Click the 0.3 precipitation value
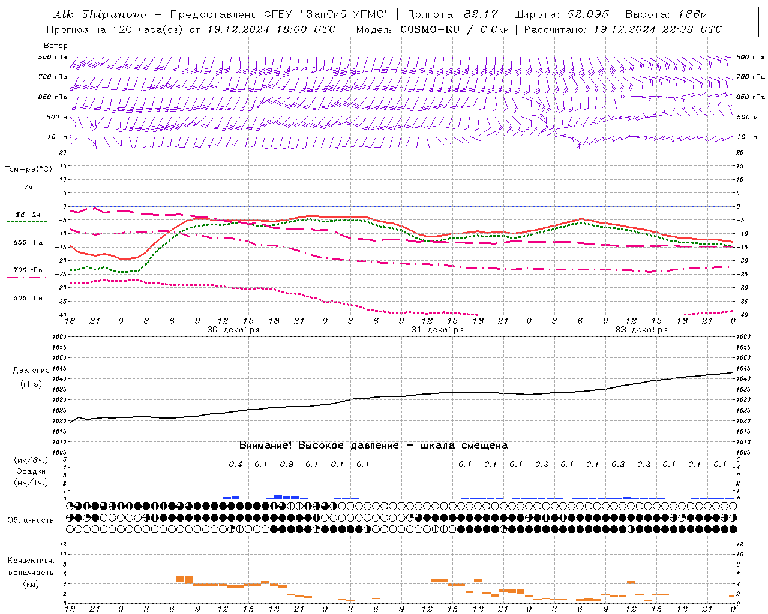 618,464
